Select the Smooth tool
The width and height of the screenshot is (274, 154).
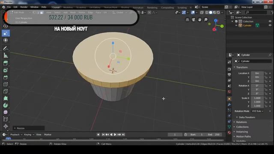(x=6, y=112)
